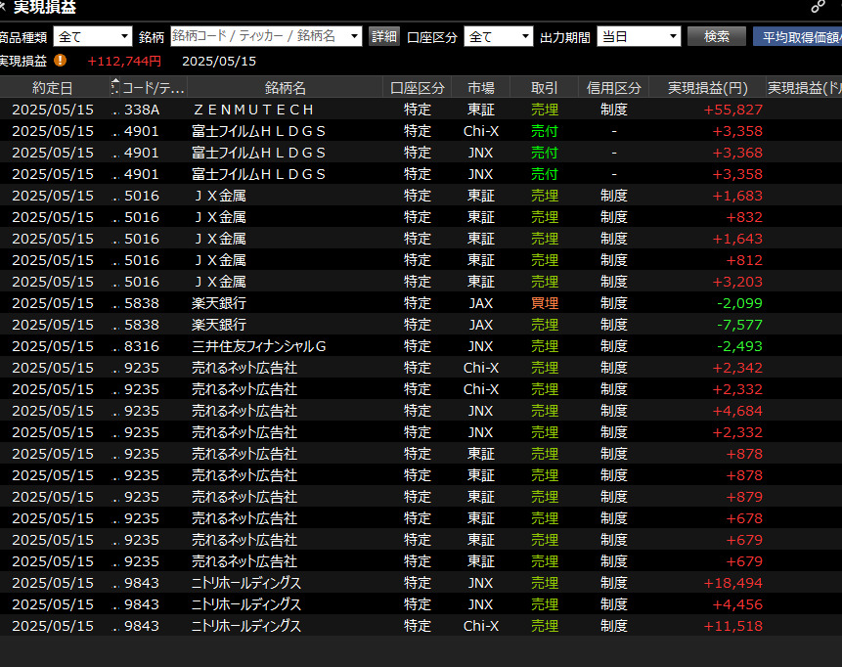Click the 取引 column header
842x667 pixels.
click(x=544, y=88)
